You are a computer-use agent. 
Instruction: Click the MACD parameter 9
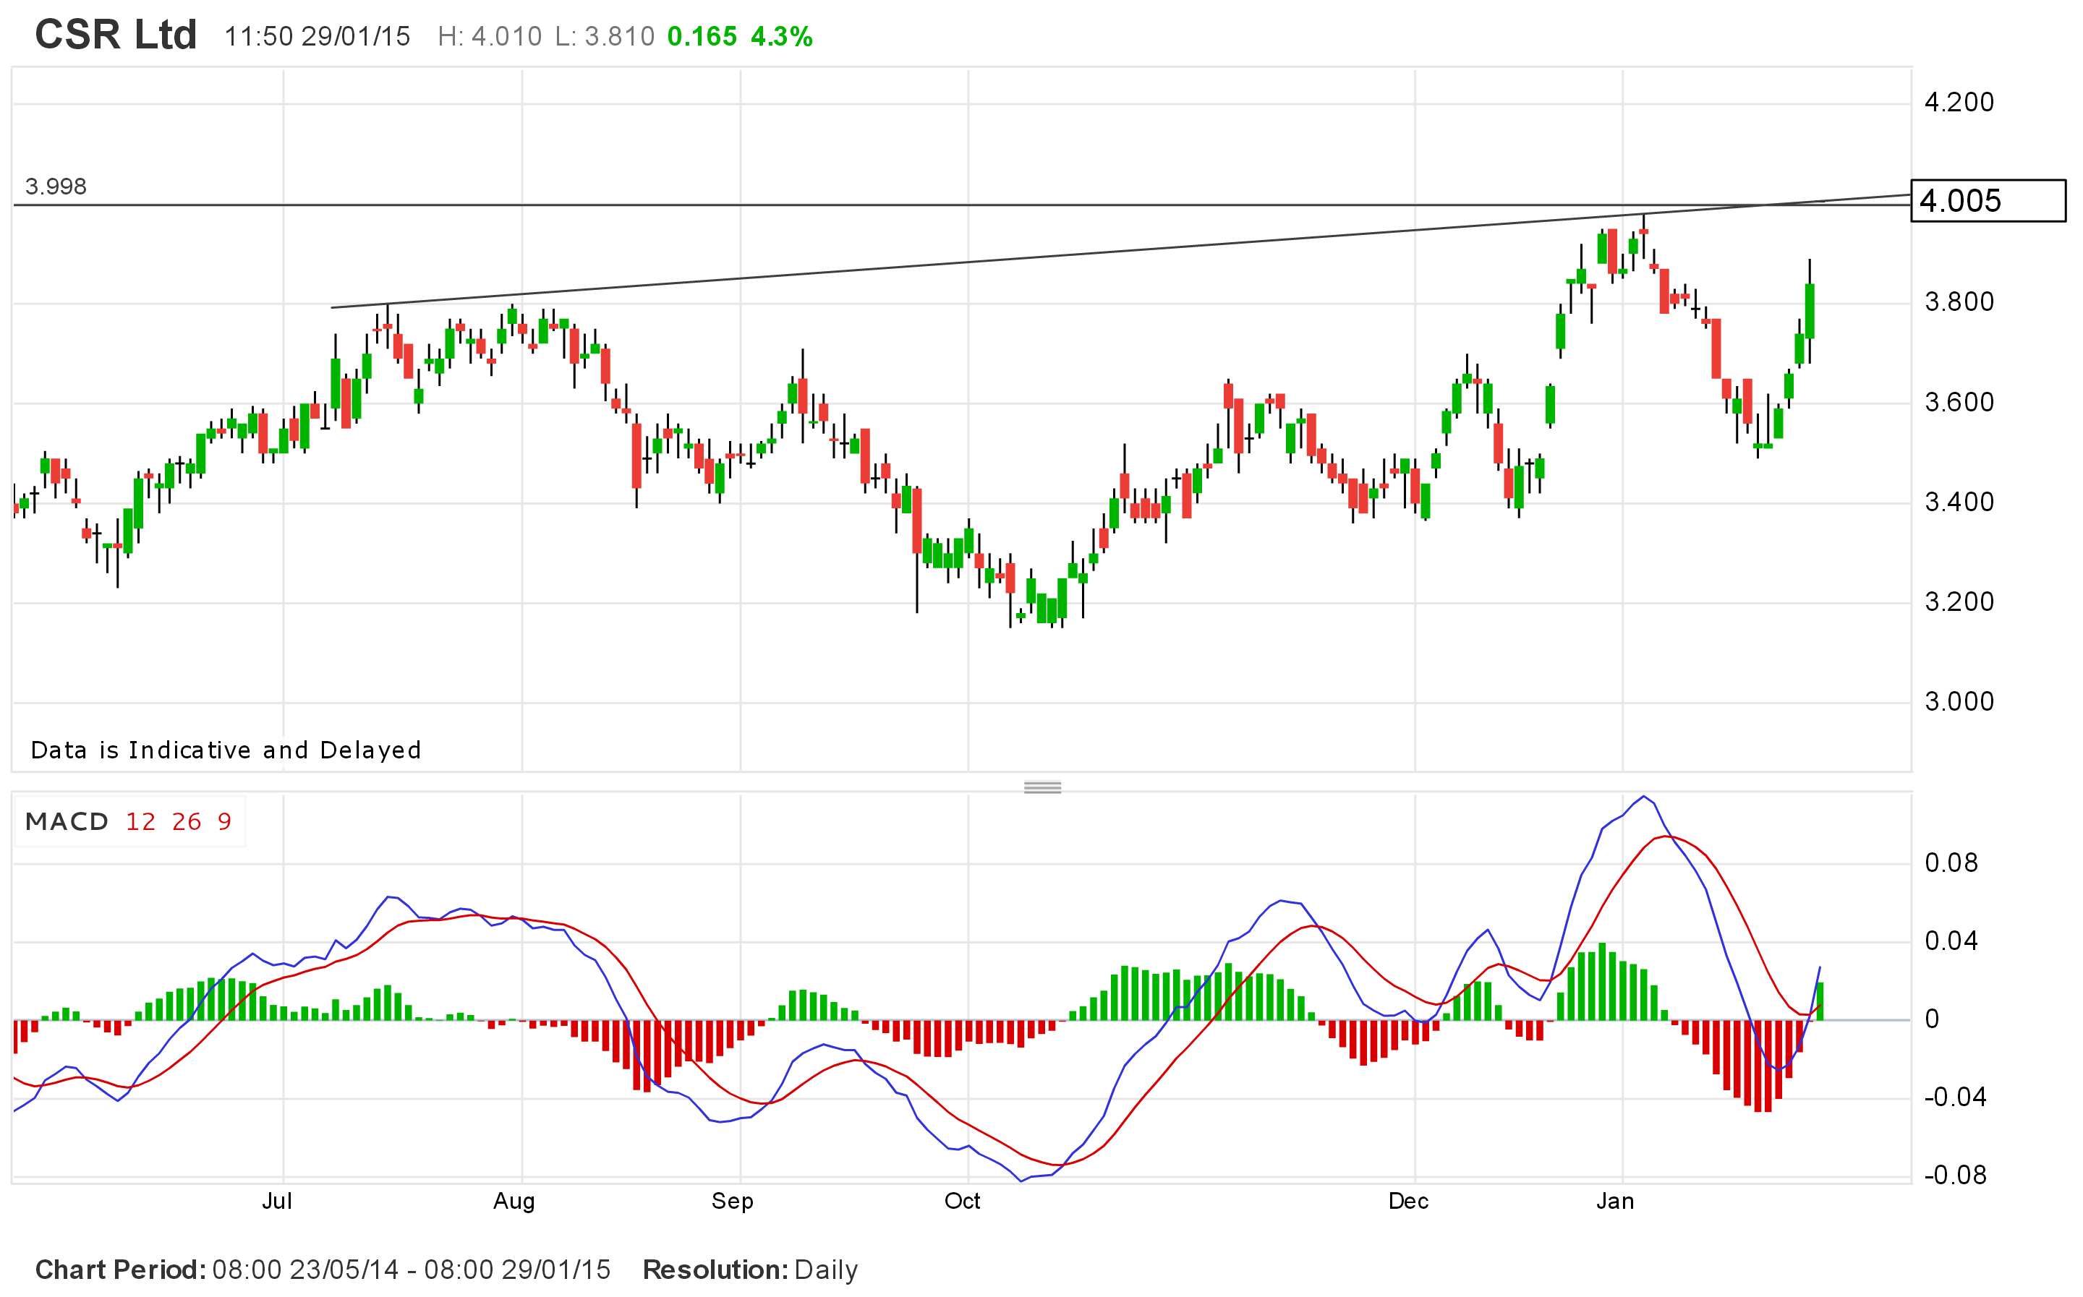224,822
